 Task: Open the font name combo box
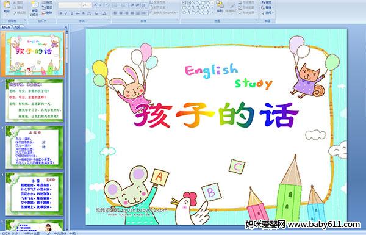point(70,5)
